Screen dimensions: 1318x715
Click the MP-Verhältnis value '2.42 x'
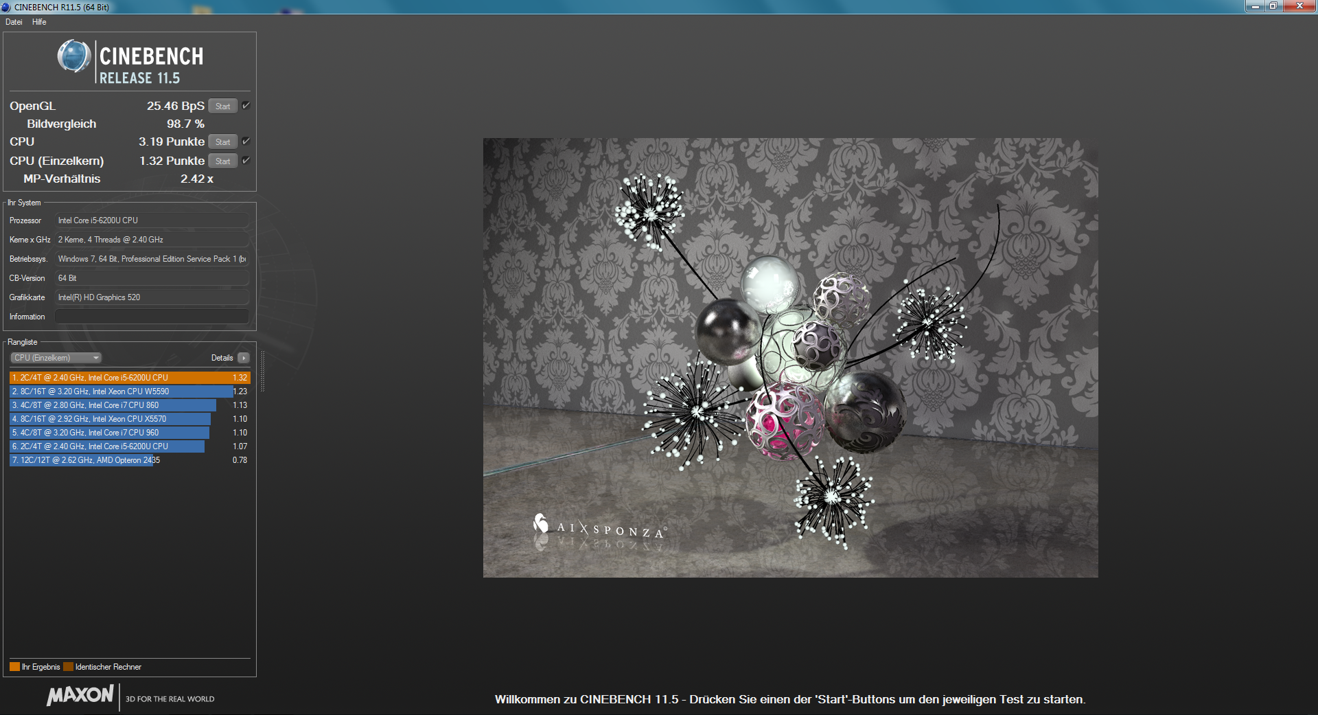(x=197, y=179)
